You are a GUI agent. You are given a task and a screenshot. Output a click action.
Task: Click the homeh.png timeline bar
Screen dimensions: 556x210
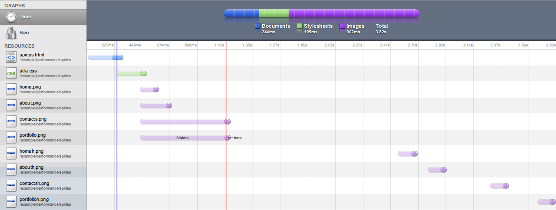408,154
